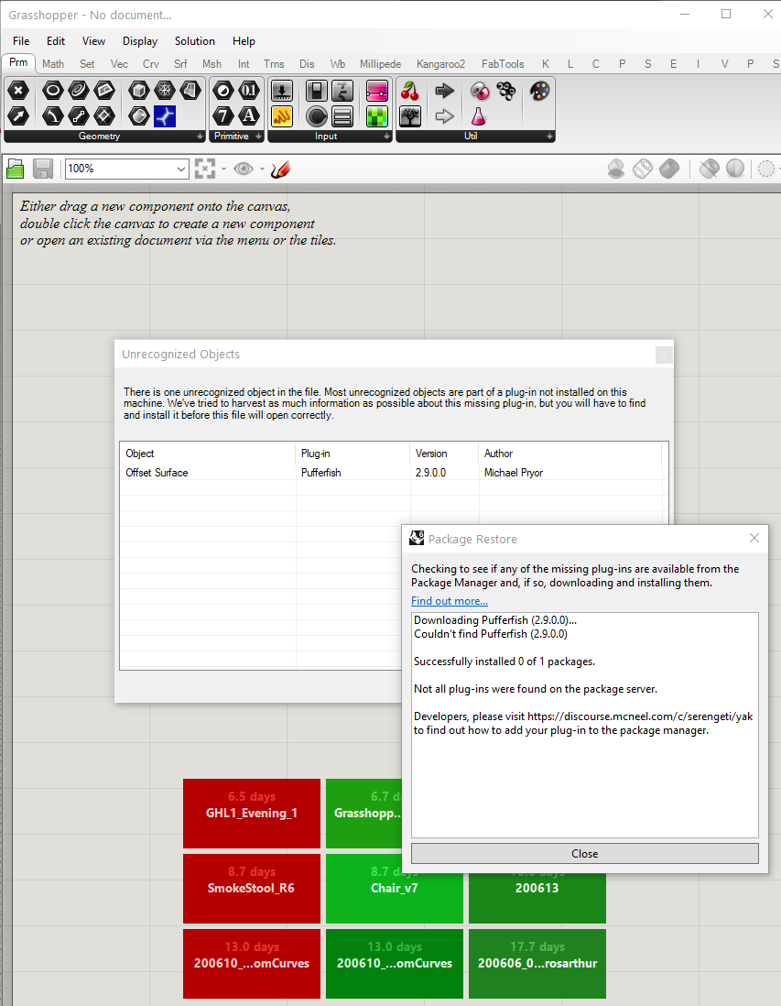
Task: Open the Chair_v7 recent file tile
Action: [395, 889]
